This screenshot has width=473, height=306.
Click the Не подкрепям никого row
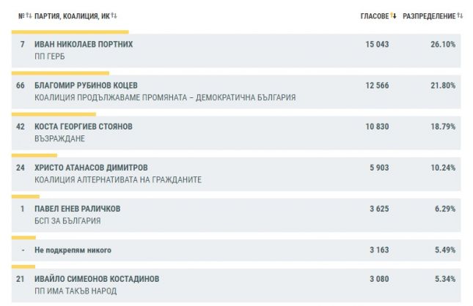236,250
